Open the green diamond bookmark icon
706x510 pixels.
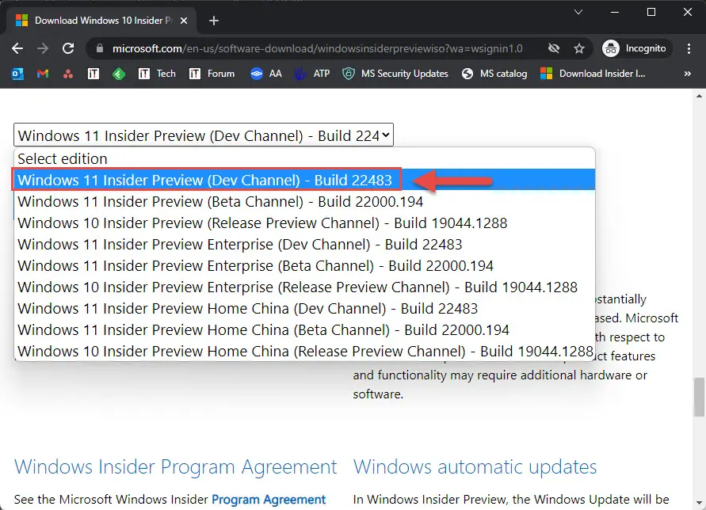119,74
